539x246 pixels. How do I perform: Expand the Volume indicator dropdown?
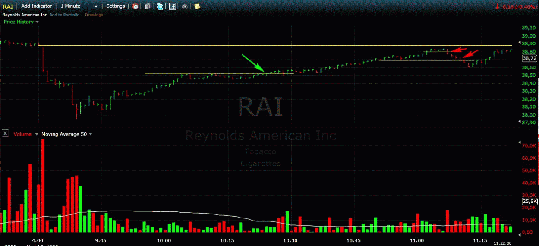(x=36, y=134)
